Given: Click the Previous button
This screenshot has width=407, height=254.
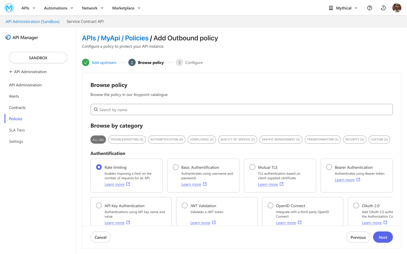Looking at the screenshot, I should pyautogui.click(x=358, y=237).
